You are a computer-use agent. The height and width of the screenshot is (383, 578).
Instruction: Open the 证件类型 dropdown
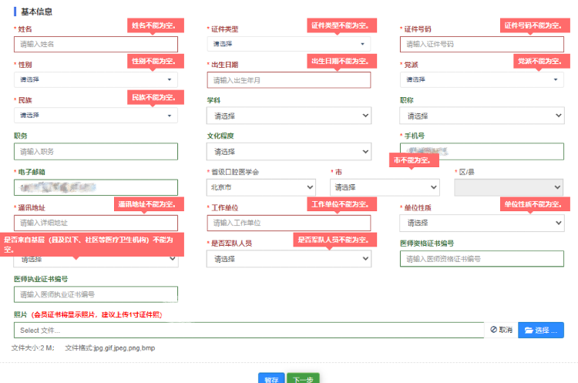tap(288, 44)
